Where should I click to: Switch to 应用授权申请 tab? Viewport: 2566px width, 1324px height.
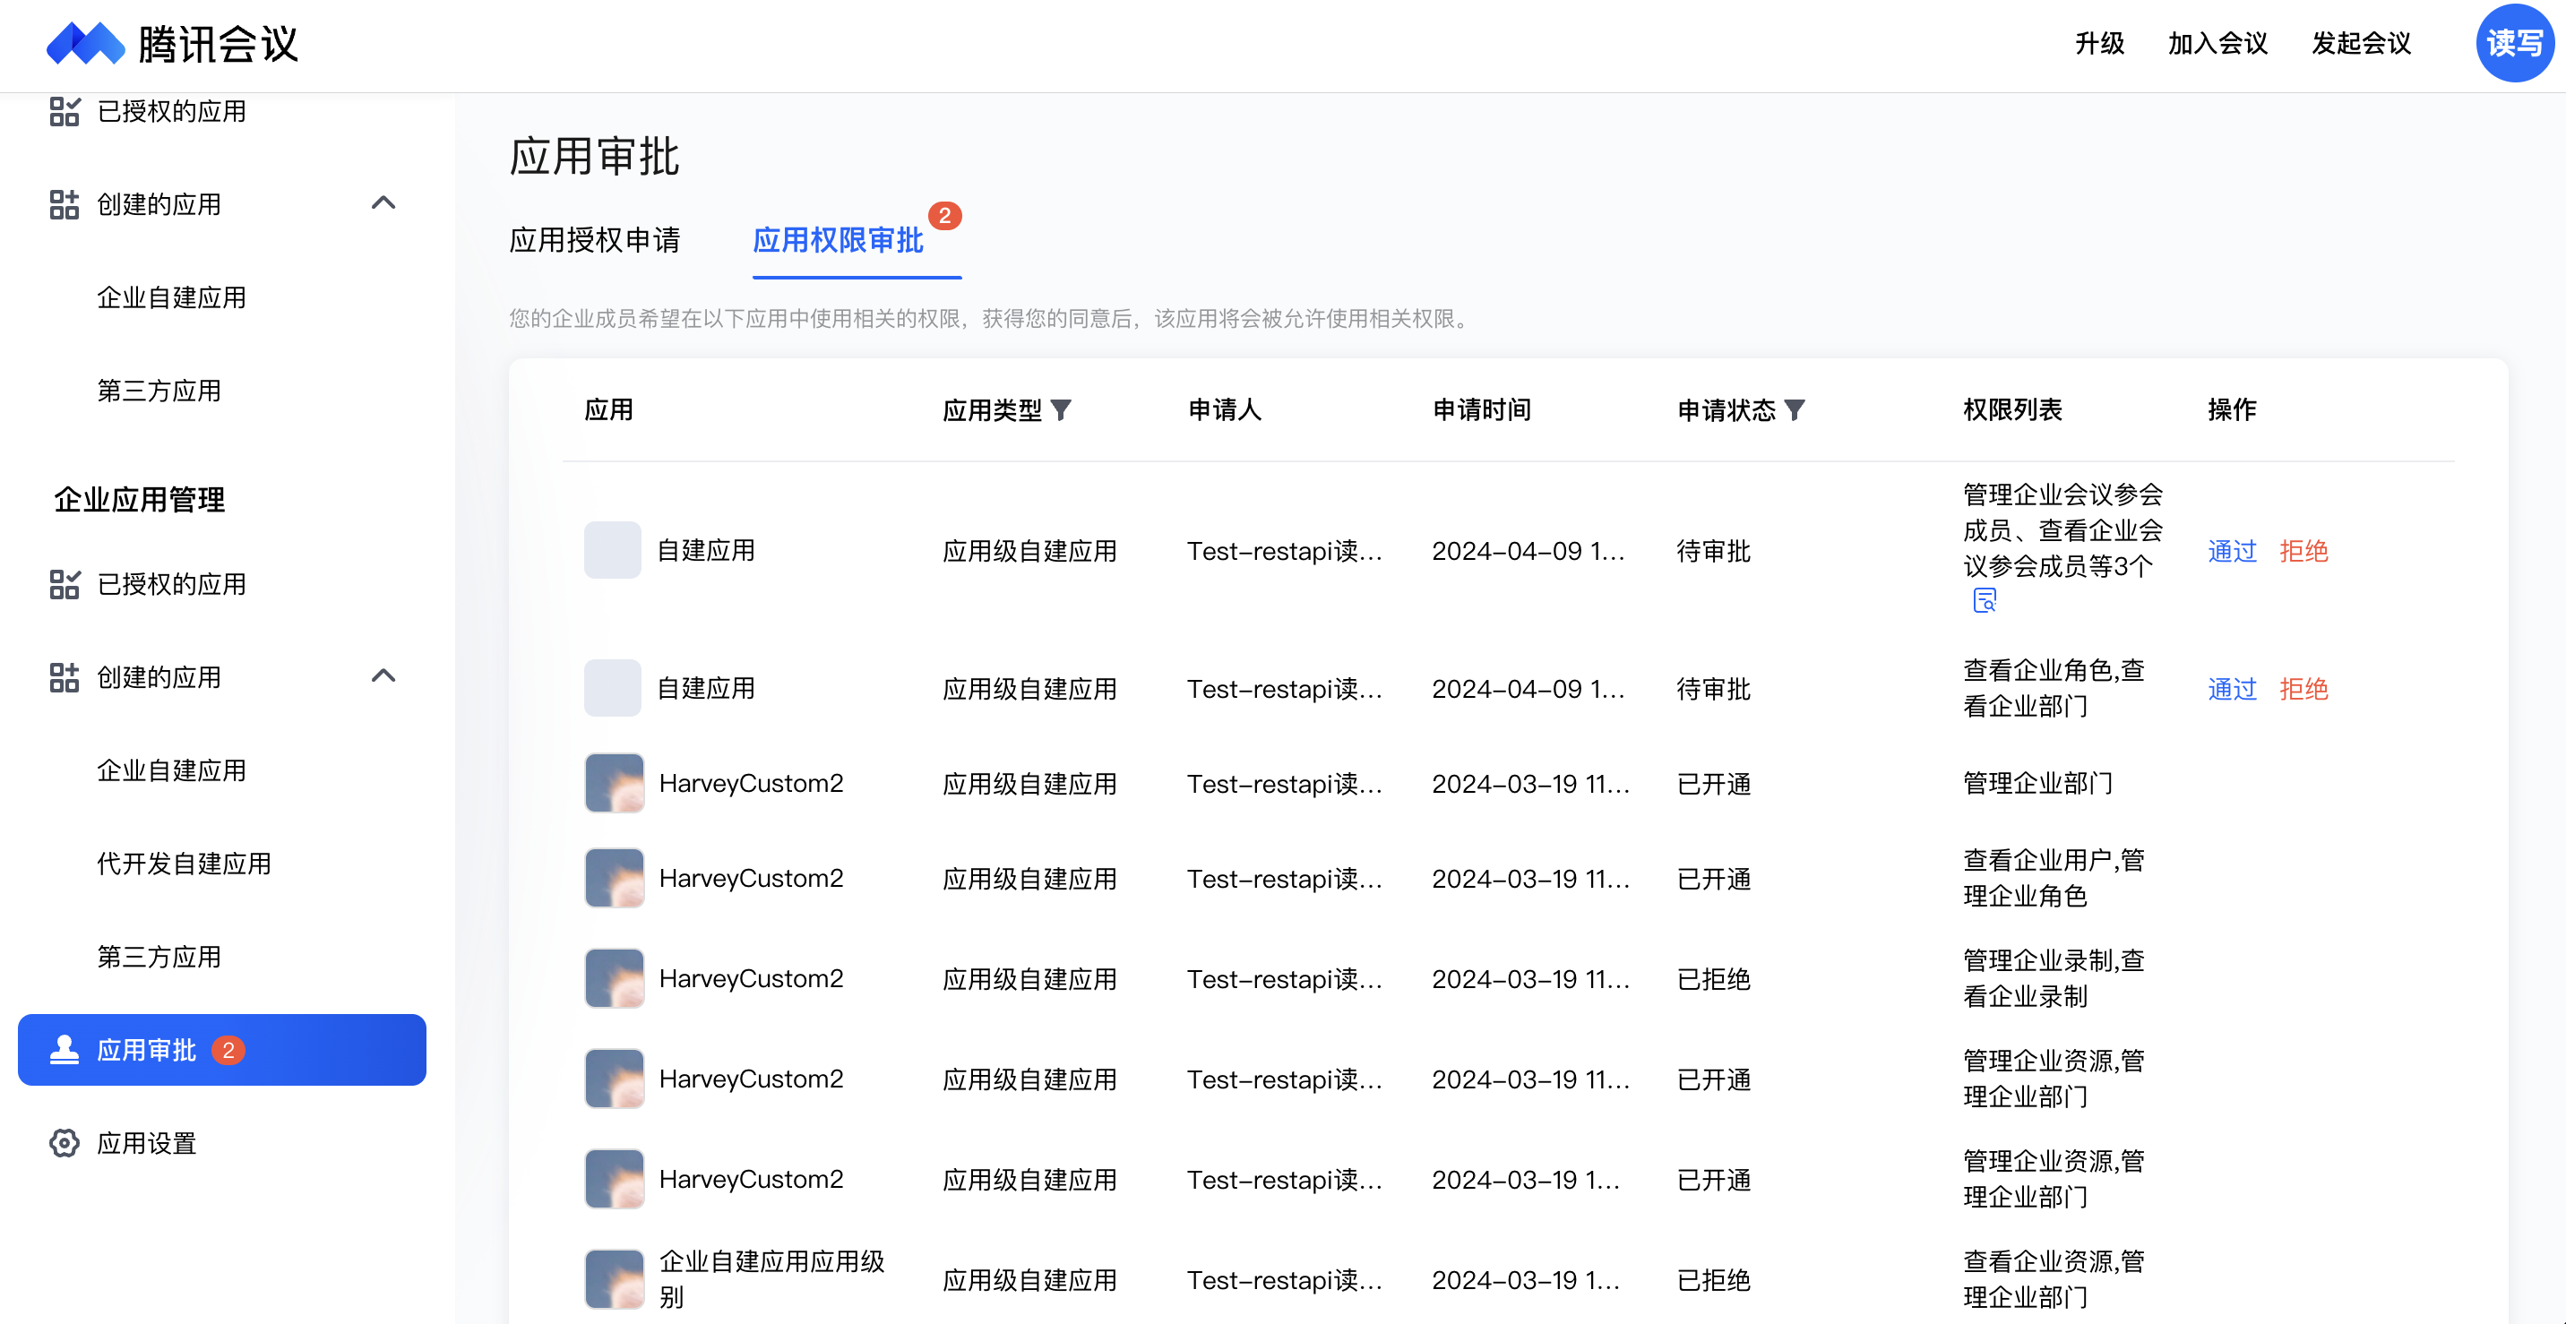coord(595,240)
